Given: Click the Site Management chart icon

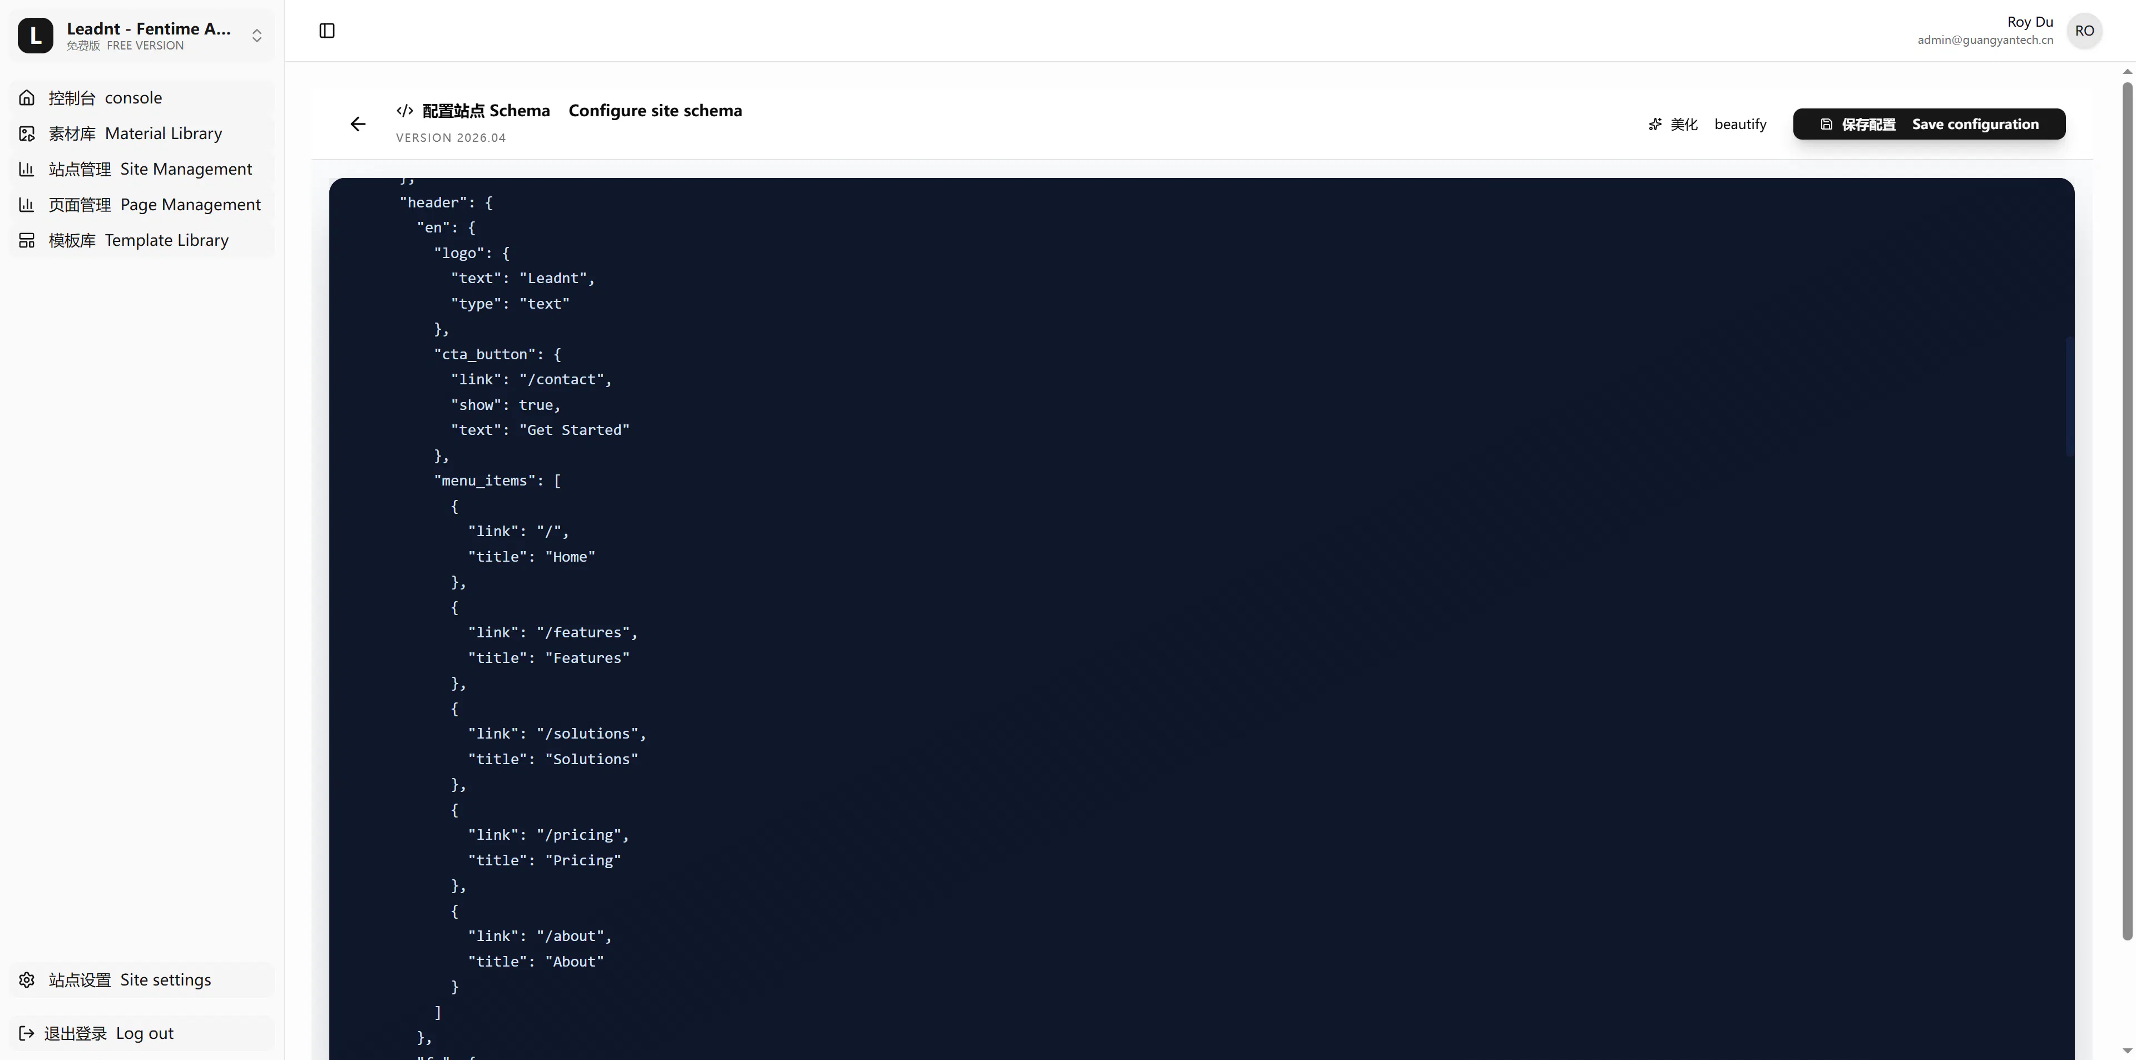Looking at the screenshot, I should (x=27, y=169).
